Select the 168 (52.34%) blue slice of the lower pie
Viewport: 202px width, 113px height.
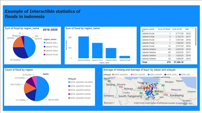43,89
